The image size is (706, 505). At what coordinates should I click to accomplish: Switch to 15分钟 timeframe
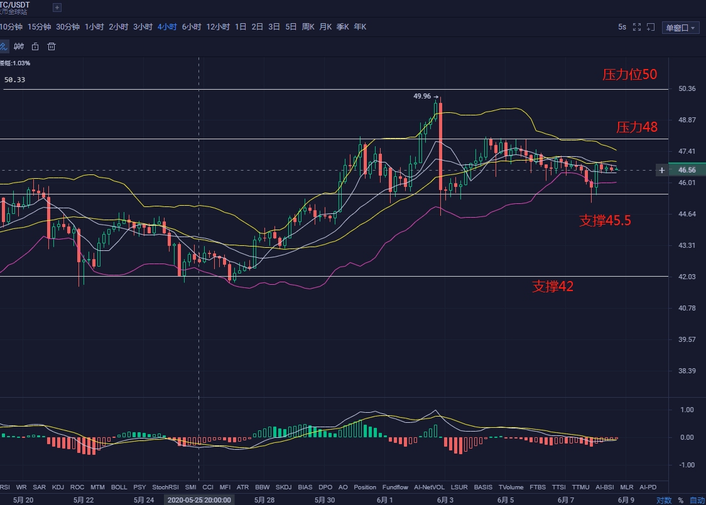(x=39, y=27)
